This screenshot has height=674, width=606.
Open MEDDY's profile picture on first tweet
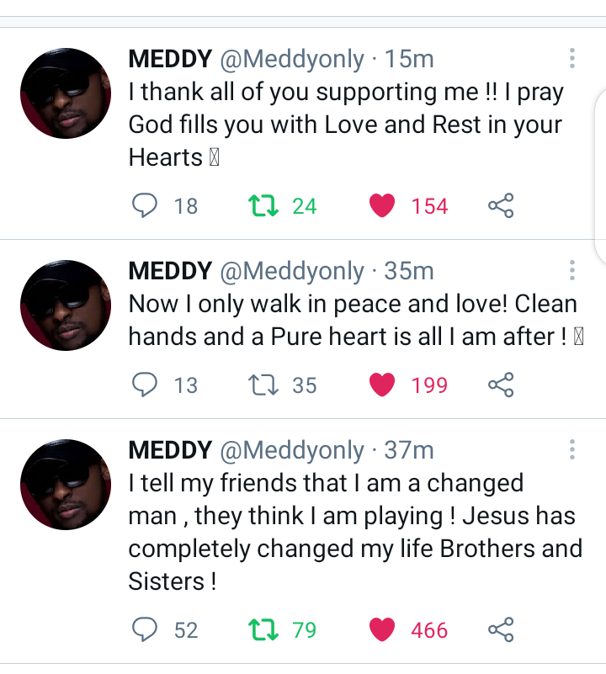click(x=66, y=93)
